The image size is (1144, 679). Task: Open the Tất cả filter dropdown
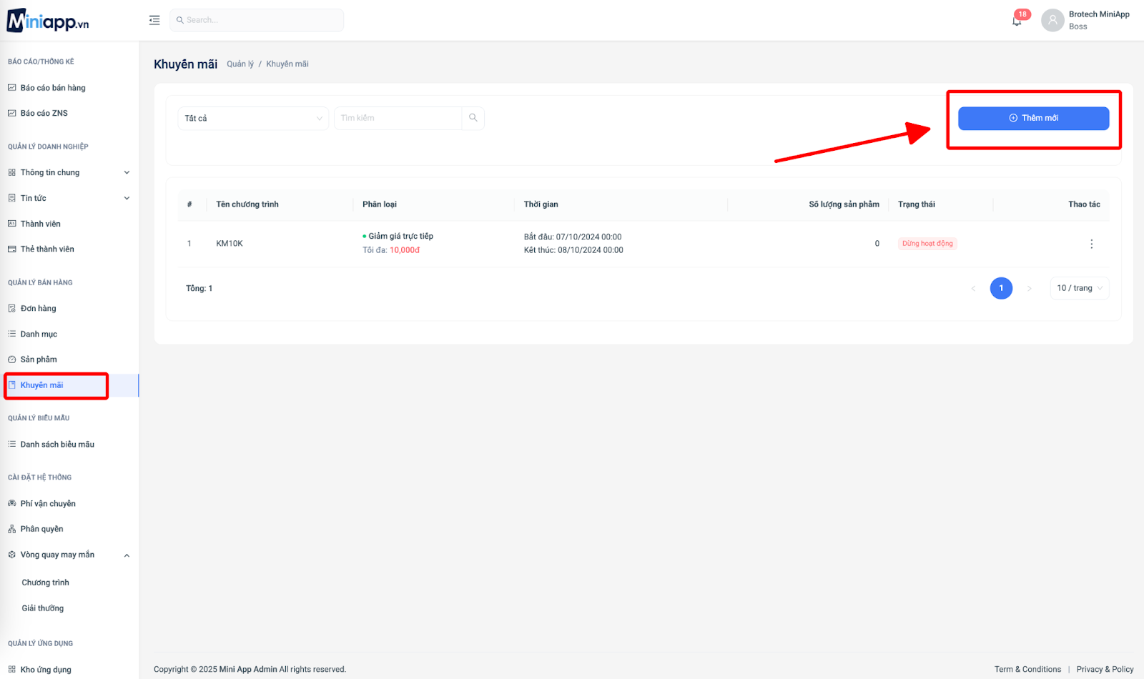coord(253,118)
